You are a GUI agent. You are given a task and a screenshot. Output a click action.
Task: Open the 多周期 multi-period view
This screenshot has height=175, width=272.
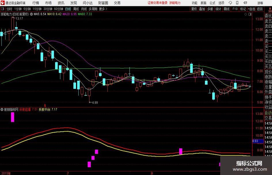pyautogui.click(x=93, y=9)
